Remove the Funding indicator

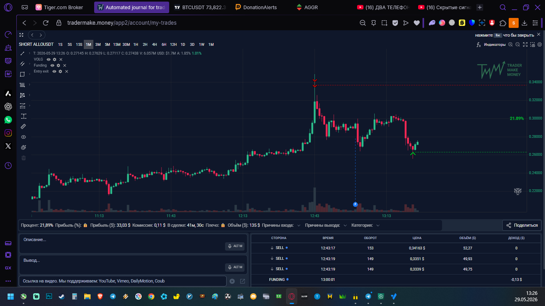pyautogui.click(x=65, y=65)
